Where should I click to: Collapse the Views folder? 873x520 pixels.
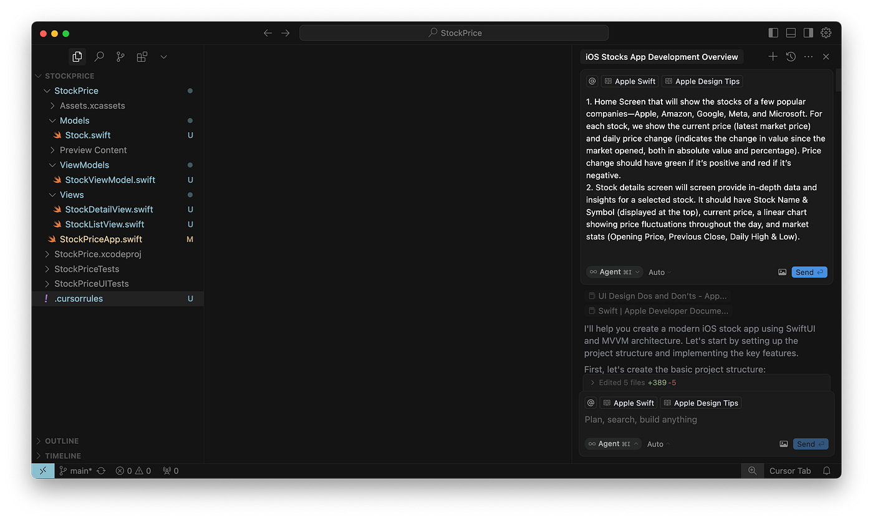[x=117, y=195]
